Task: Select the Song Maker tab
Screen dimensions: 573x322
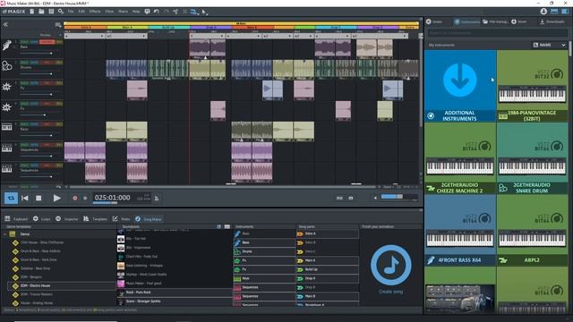Action: pos(149,219)
